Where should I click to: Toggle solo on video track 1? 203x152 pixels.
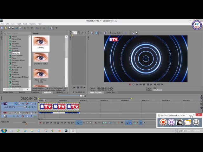pos(35,104)
